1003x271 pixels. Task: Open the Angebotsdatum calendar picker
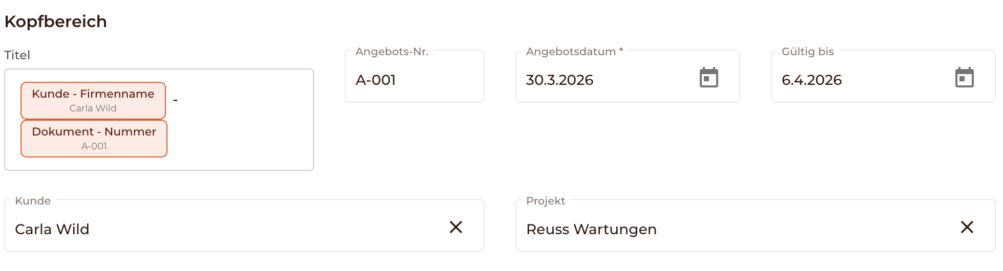tap(708, 78)
